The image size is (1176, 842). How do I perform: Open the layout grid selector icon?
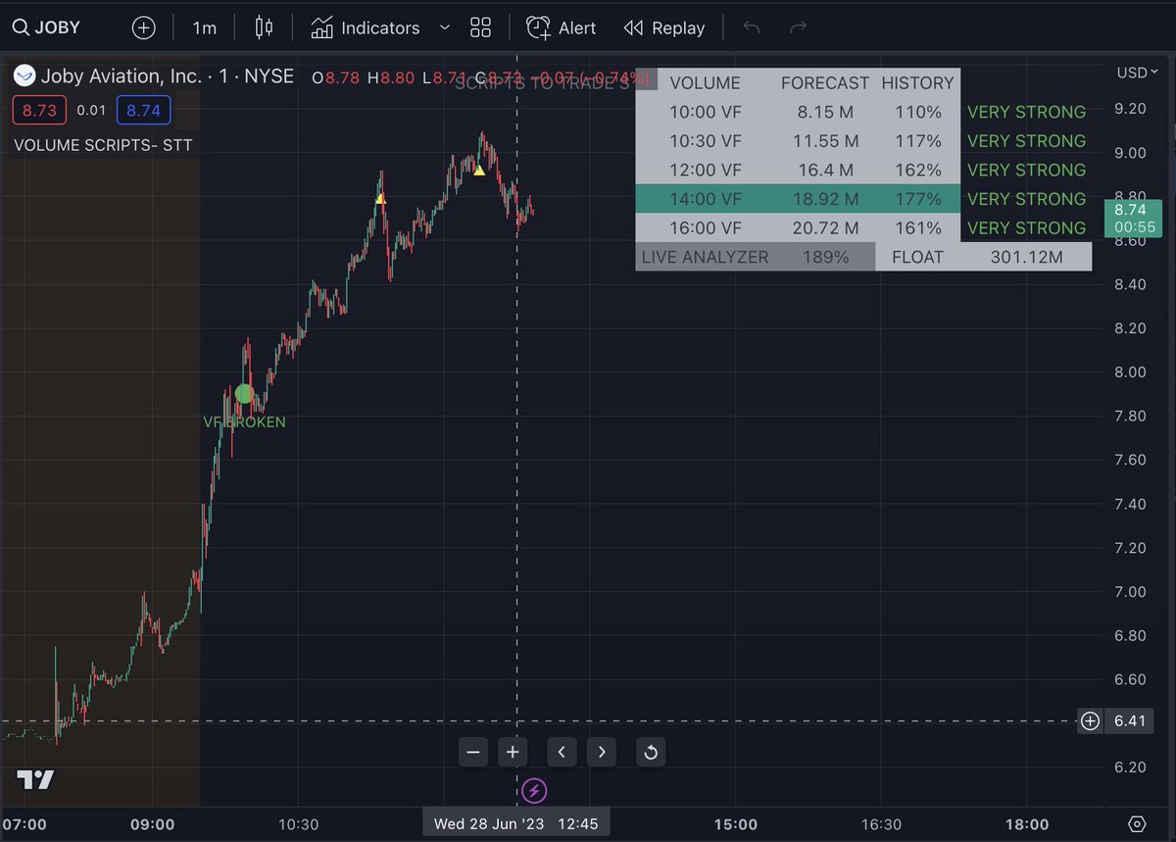pyautogui.click(x=480, y=26)
